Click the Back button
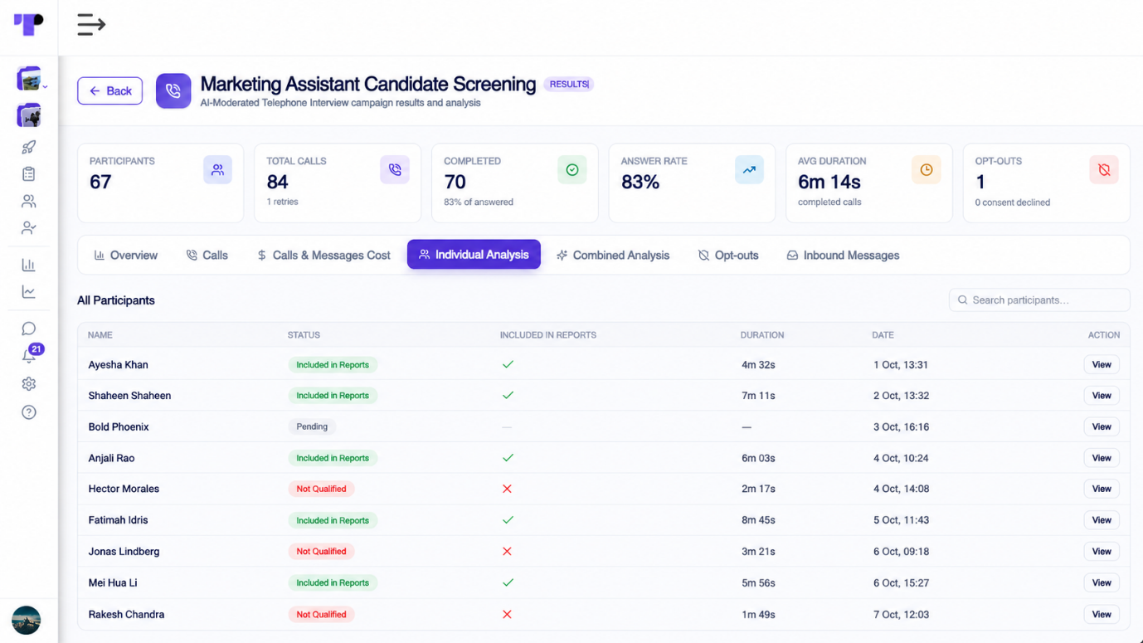 pyautogui.click(x=110, y=91)
